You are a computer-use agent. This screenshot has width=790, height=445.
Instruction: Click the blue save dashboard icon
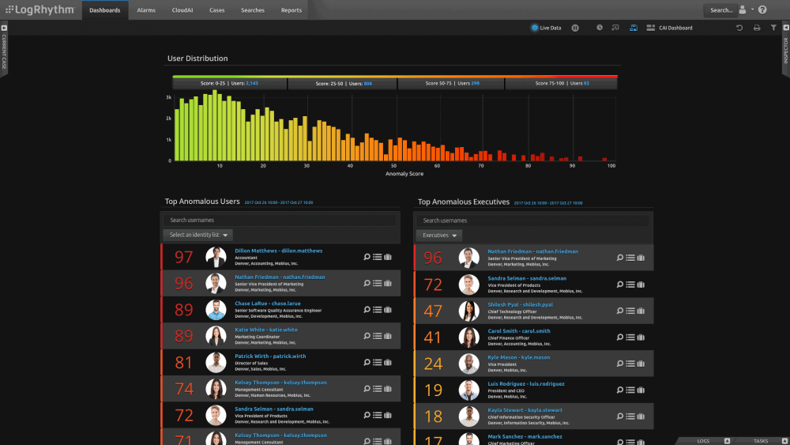click(633, 28)
